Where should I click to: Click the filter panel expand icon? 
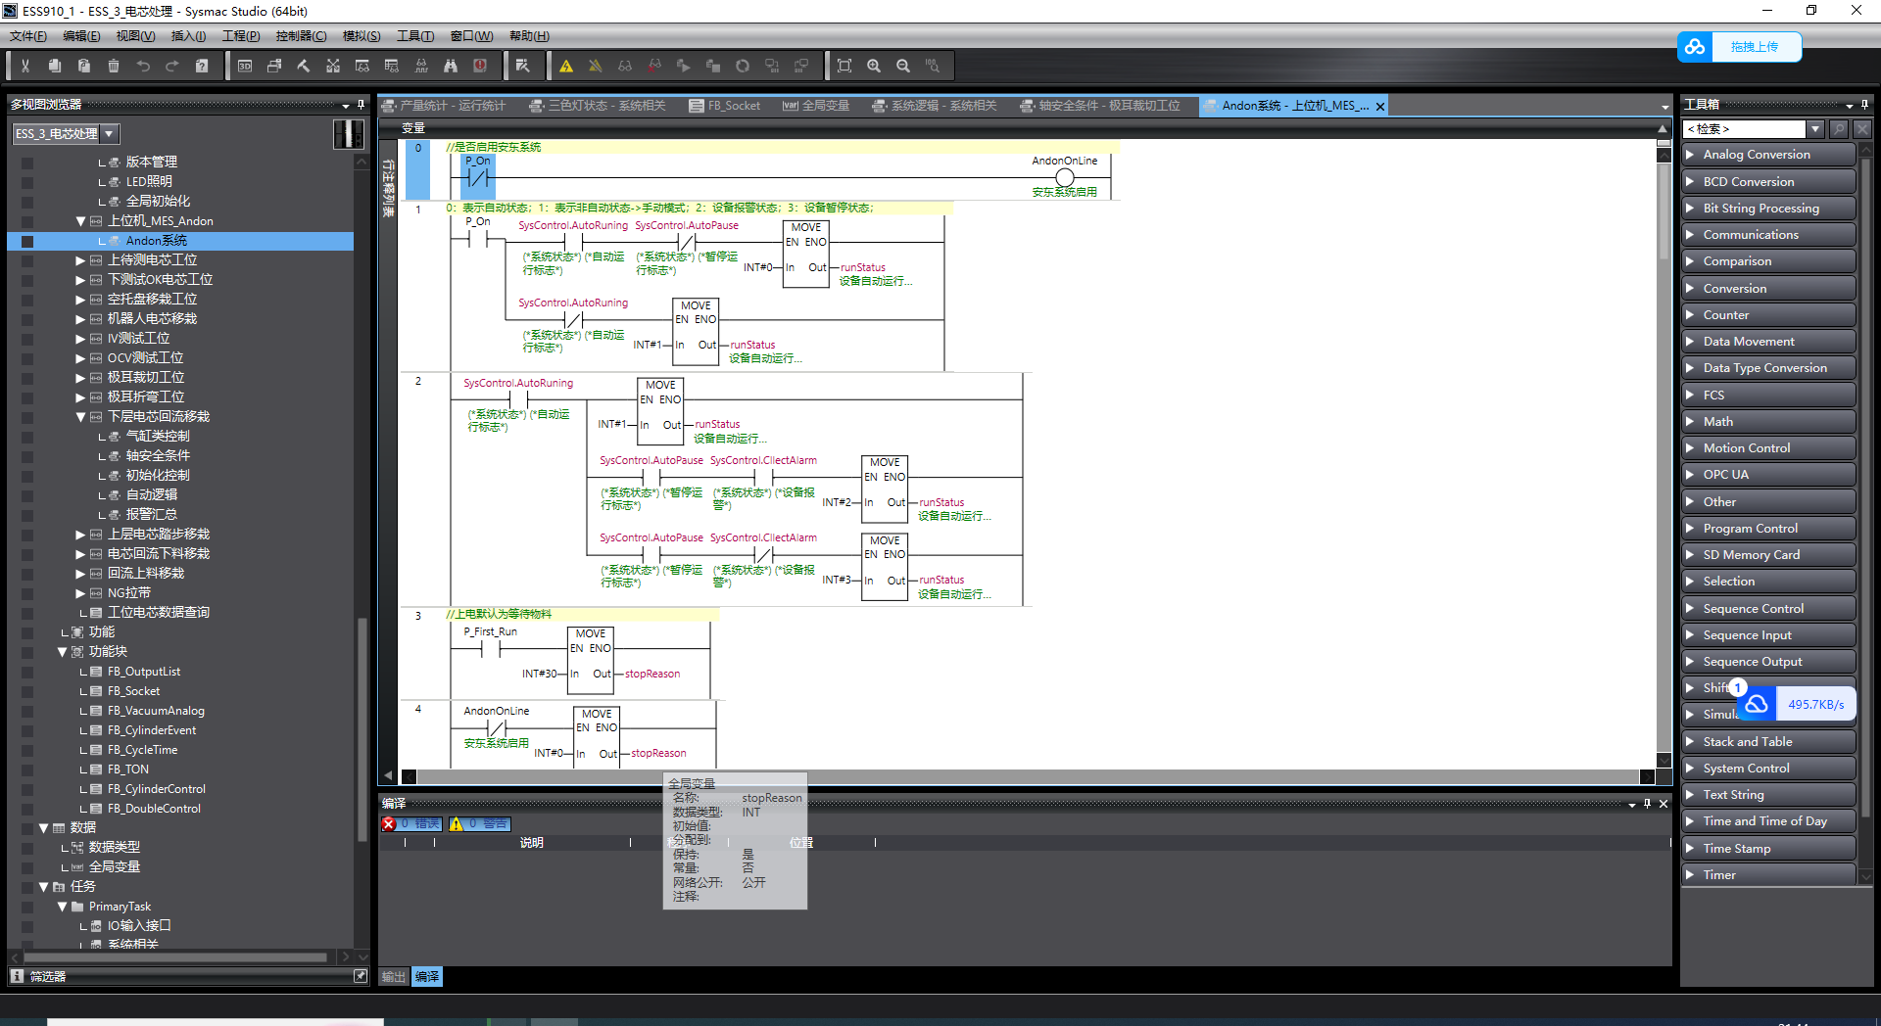[x=361, y=976]
